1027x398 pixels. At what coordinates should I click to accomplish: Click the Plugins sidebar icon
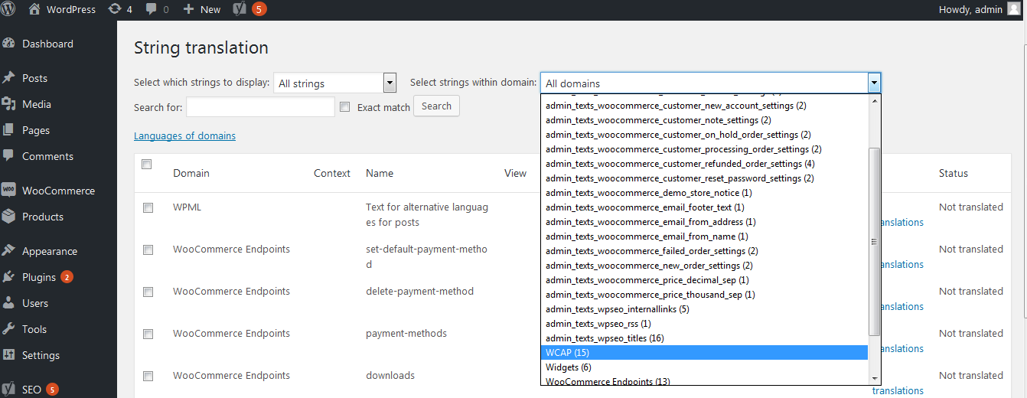point(9,277)
